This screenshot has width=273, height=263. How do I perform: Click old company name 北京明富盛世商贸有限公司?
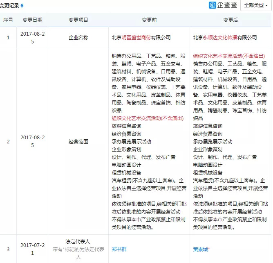coord(141,37)
